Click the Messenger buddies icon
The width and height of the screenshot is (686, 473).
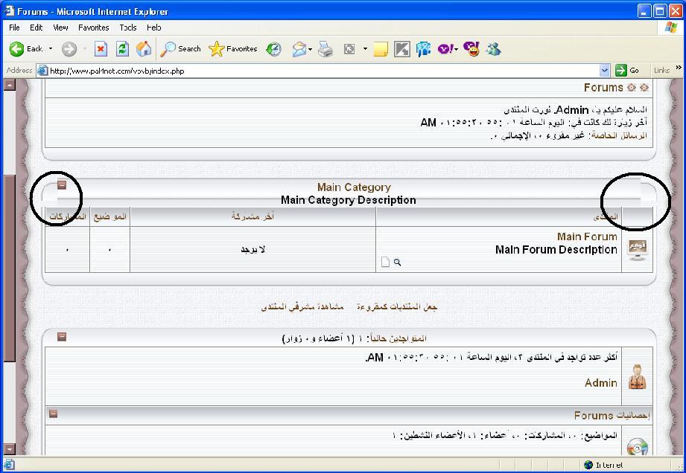(x=493, y=49)
